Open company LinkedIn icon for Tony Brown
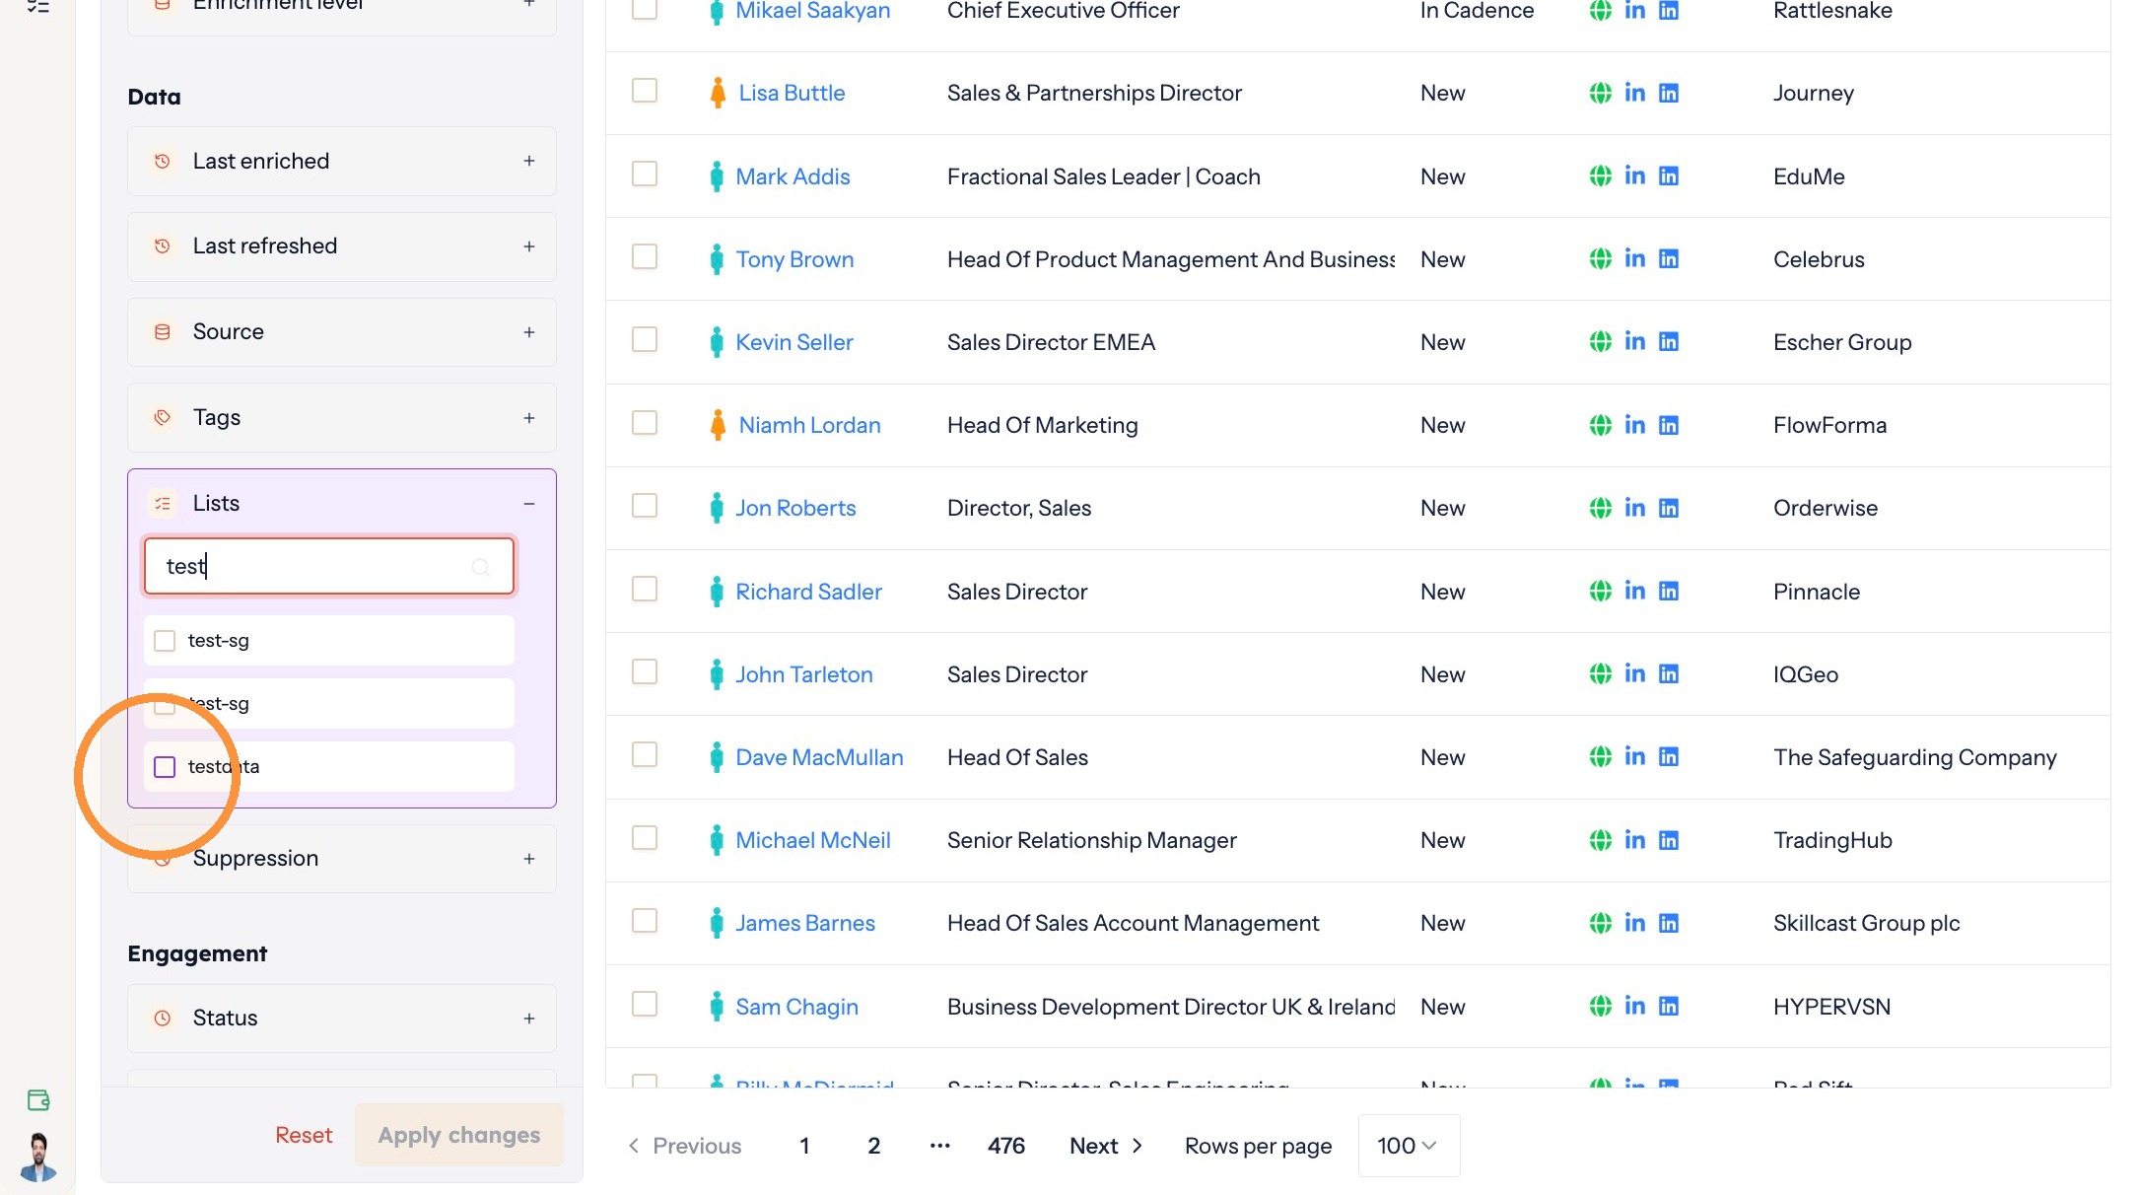Image resolution: width=2137 pixels, height=1195 pixels. pyautogui.click(x=1668, y=258)
